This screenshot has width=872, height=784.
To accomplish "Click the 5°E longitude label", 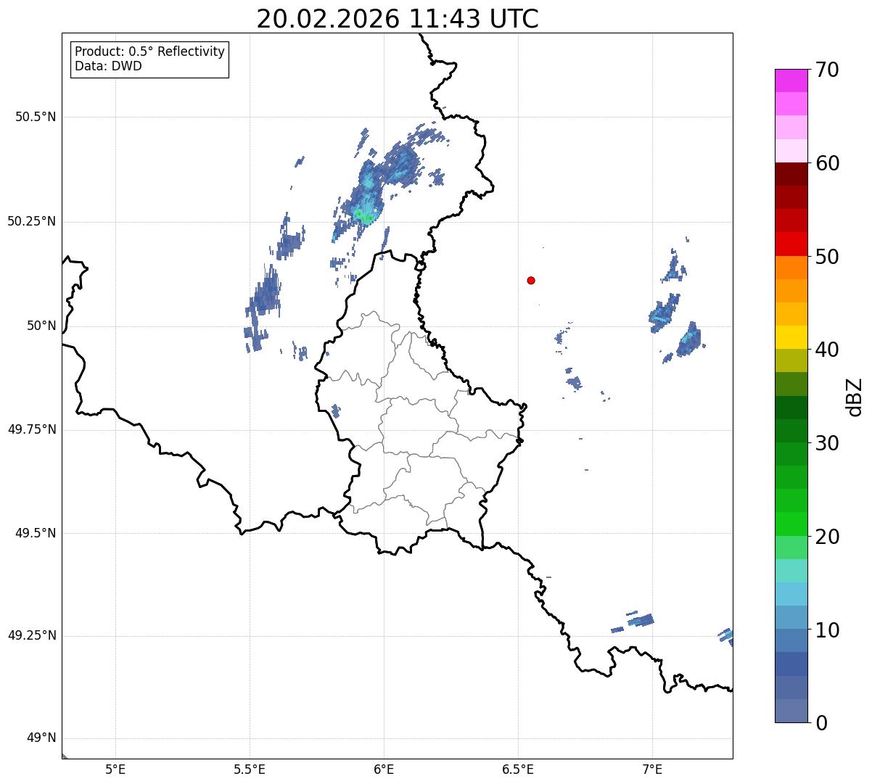I will click(115, 769).
